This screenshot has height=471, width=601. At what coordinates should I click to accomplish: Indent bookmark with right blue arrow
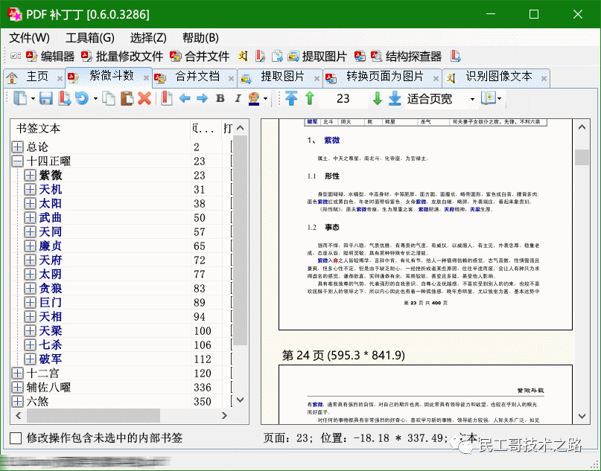(x=202, y=99)
